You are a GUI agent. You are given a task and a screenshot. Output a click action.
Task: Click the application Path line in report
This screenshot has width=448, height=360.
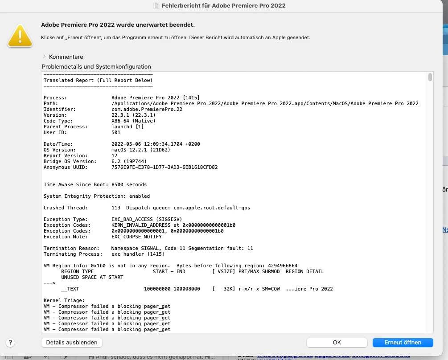(x=231, y=103)
